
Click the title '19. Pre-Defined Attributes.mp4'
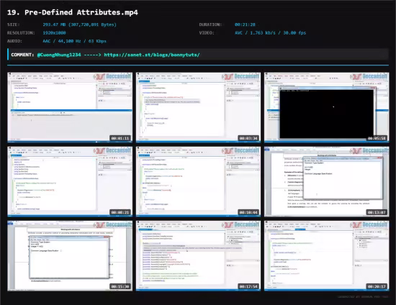73,12
